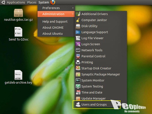This screenshot has height=114, width=152.
Task: Click the Computer Janitor broom icon
Action: click(78, 20)
